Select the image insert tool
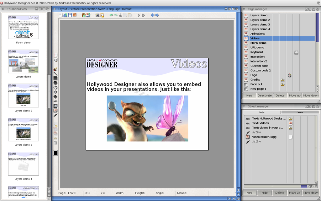321x201 pixels. coord(55,106)
